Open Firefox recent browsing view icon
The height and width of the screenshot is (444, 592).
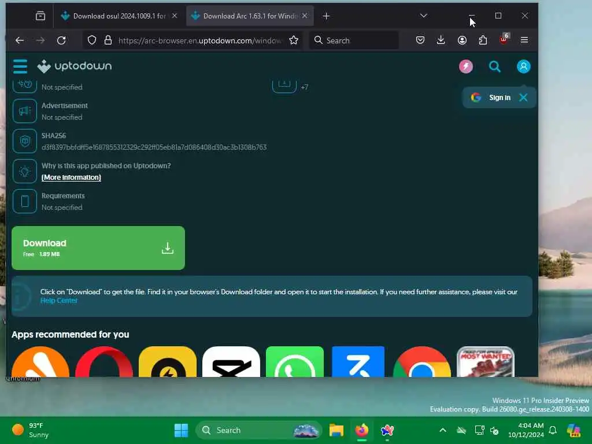tap(40, 16)
